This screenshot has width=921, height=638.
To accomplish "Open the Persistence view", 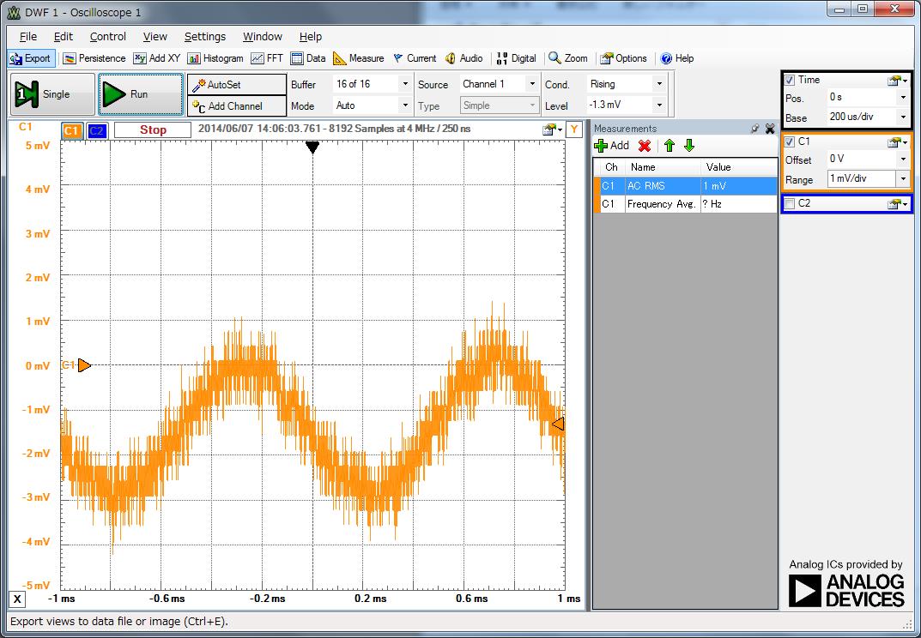I will point(95,58).
